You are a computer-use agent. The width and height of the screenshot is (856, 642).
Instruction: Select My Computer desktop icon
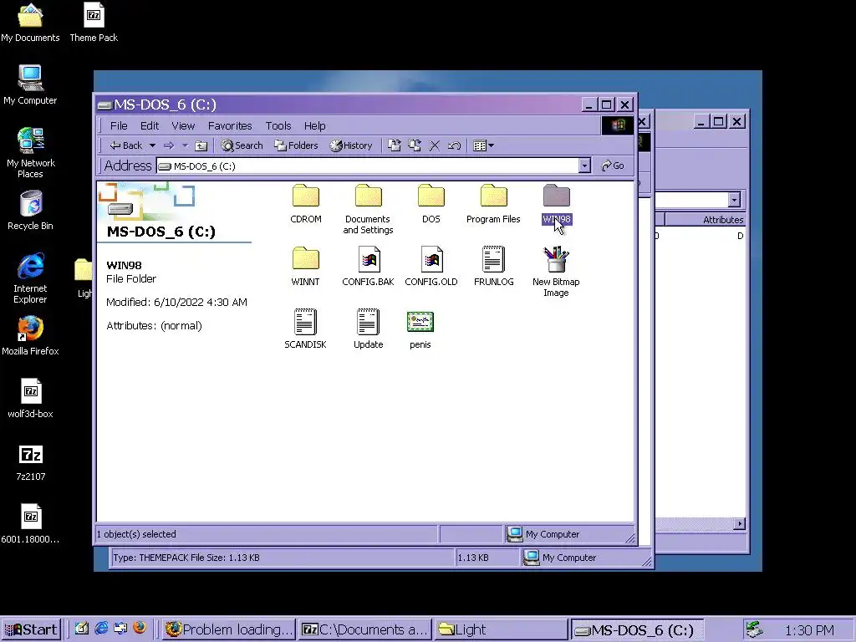(x=30, y=85)
